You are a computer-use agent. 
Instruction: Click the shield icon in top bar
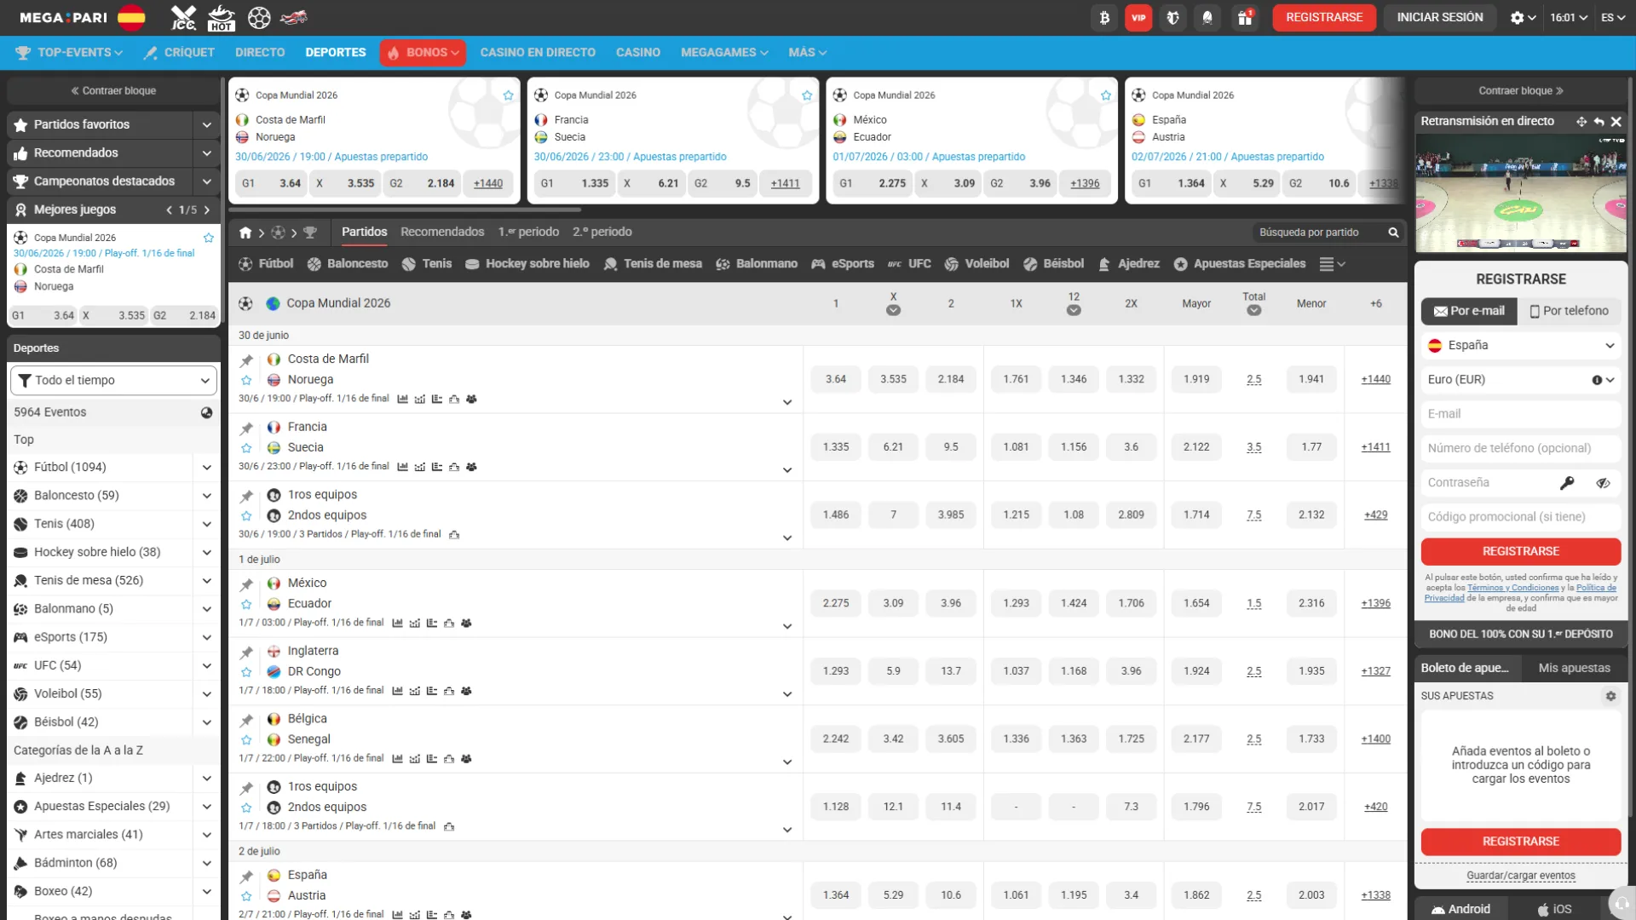[1173, 18]
